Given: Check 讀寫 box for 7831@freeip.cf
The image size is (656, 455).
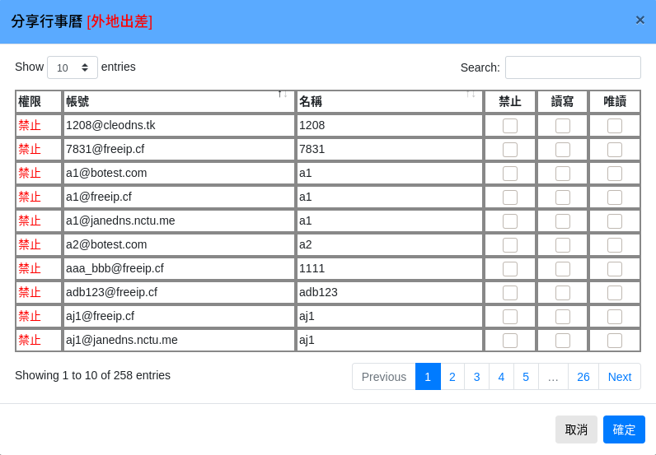Looking at the screenshot, I should click(563, 150).
